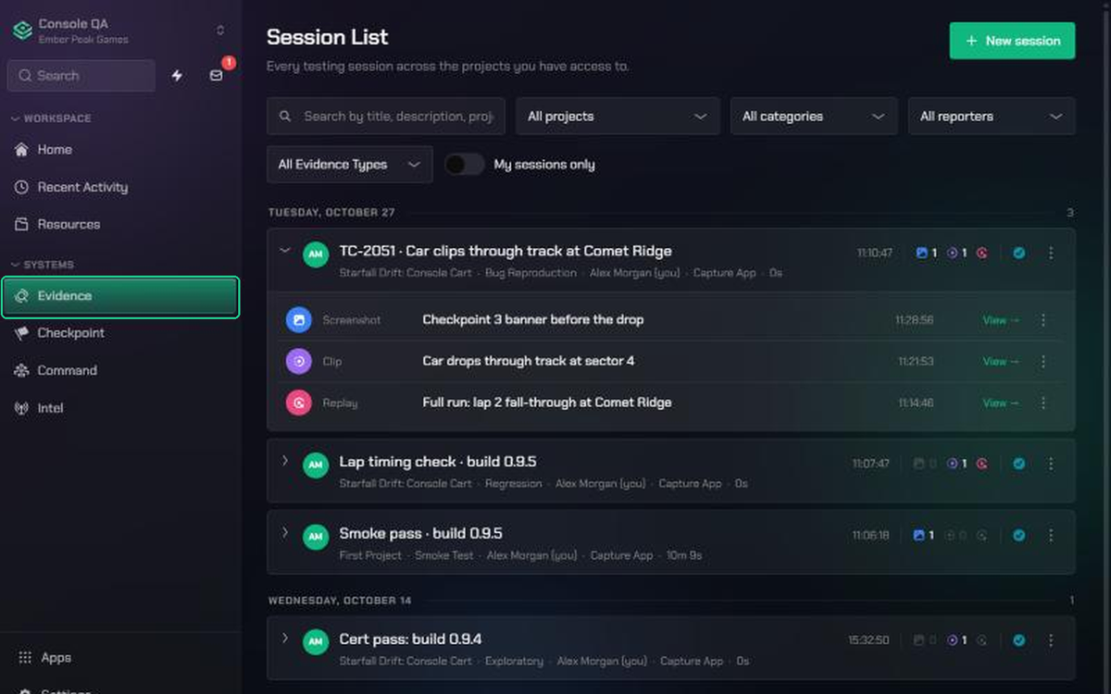Open Checkpoint in the sidebar
The height and width of the screenshot is (694, 1111).
point(120,333)
